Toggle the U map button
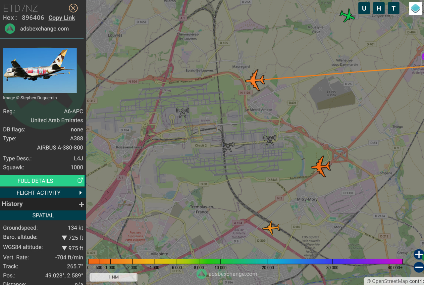This screenshot has height=285, width=424. 364,8
